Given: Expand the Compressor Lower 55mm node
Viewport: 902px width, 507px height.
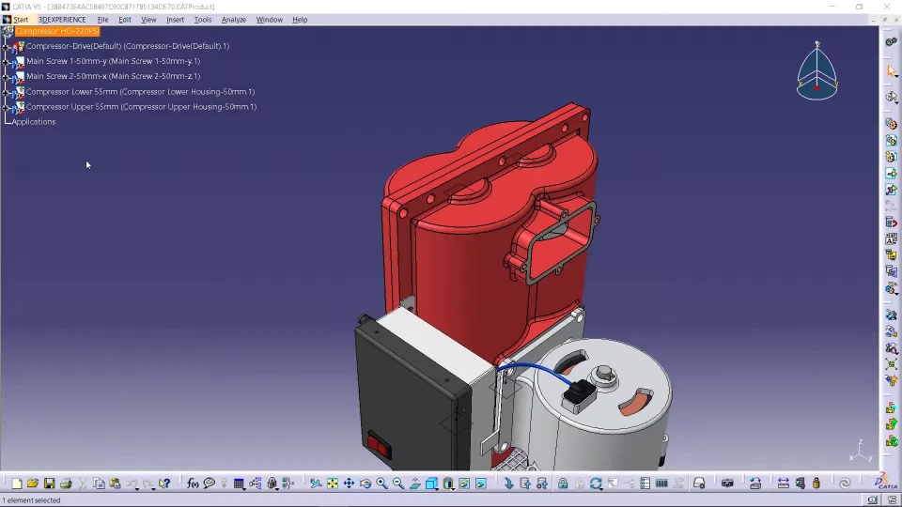Looking at the screenshot, I should 6,92.
